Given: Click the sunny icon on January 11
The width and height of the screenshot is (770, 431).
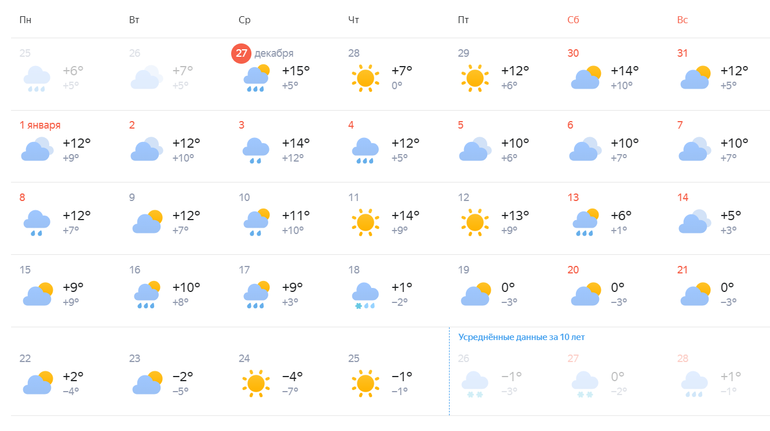Looking at the screenshot, I should tap(366, 222).
